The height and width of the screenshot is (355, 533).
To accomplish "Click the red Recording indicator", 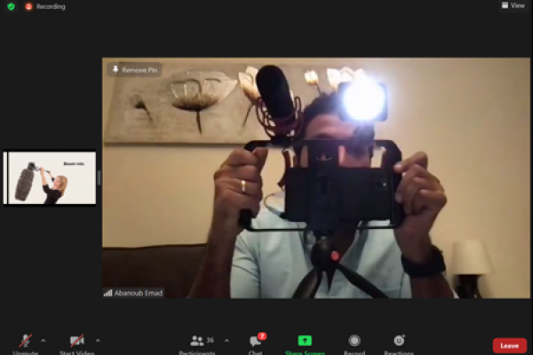I will point(44,6).
